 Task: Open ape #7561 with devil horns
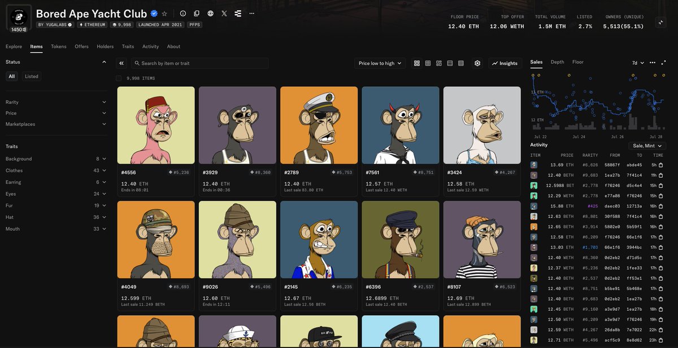(400, 141)
